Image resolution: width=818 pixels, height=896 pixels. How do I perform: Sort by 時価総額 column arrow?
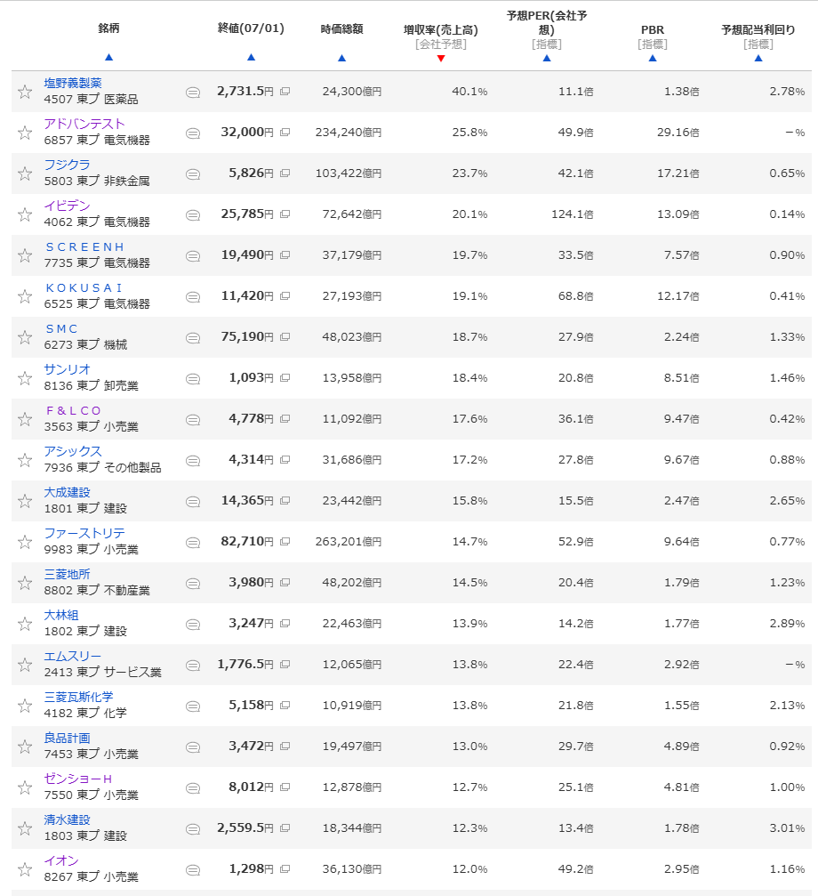click(x=342, y=59)
